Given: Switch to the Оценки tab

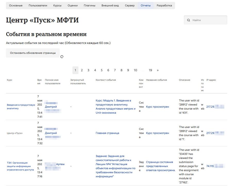Looking at the screenshot, I should pos(72,5).
